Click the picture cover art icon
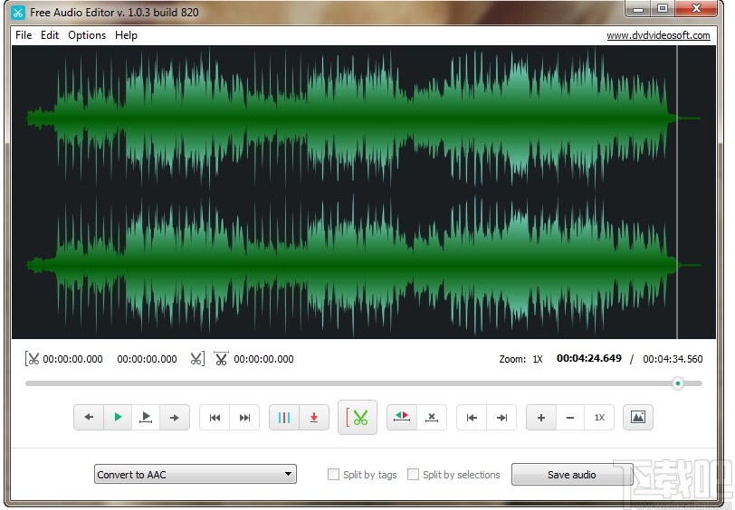The height and width of the screenshot is (510, 735). click(637, 417)
